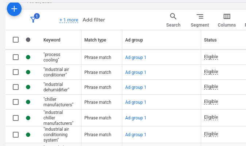
Task: Open the Columns icon
Action: pos(227,17)
